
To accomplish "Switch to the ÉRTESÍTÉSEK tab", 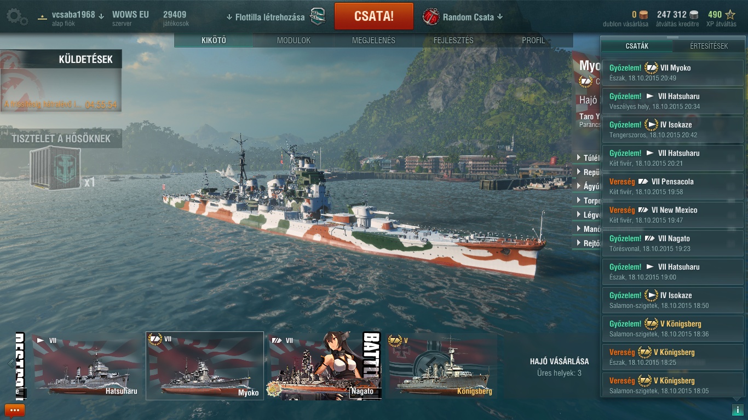I will 709,46.
